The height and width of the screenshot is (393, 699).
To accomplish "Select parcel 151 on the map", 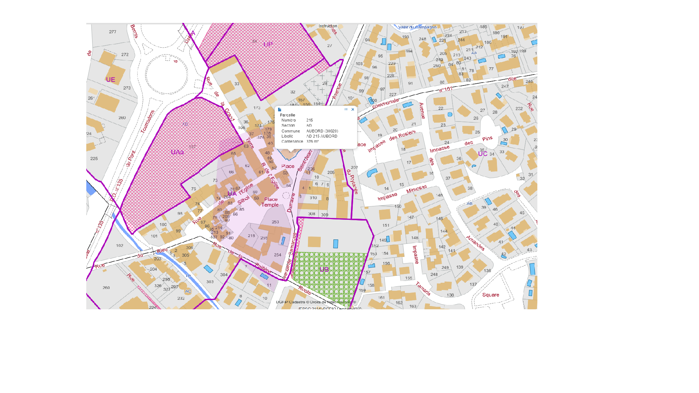I will [386, 226].
